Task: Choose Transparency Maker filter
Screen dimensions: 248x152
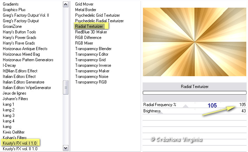Action: tap(92, 71)
